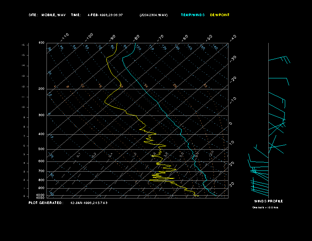Screen dimensions: 312x241
Task: Click the 300 pressure level label
Action: 41,115
